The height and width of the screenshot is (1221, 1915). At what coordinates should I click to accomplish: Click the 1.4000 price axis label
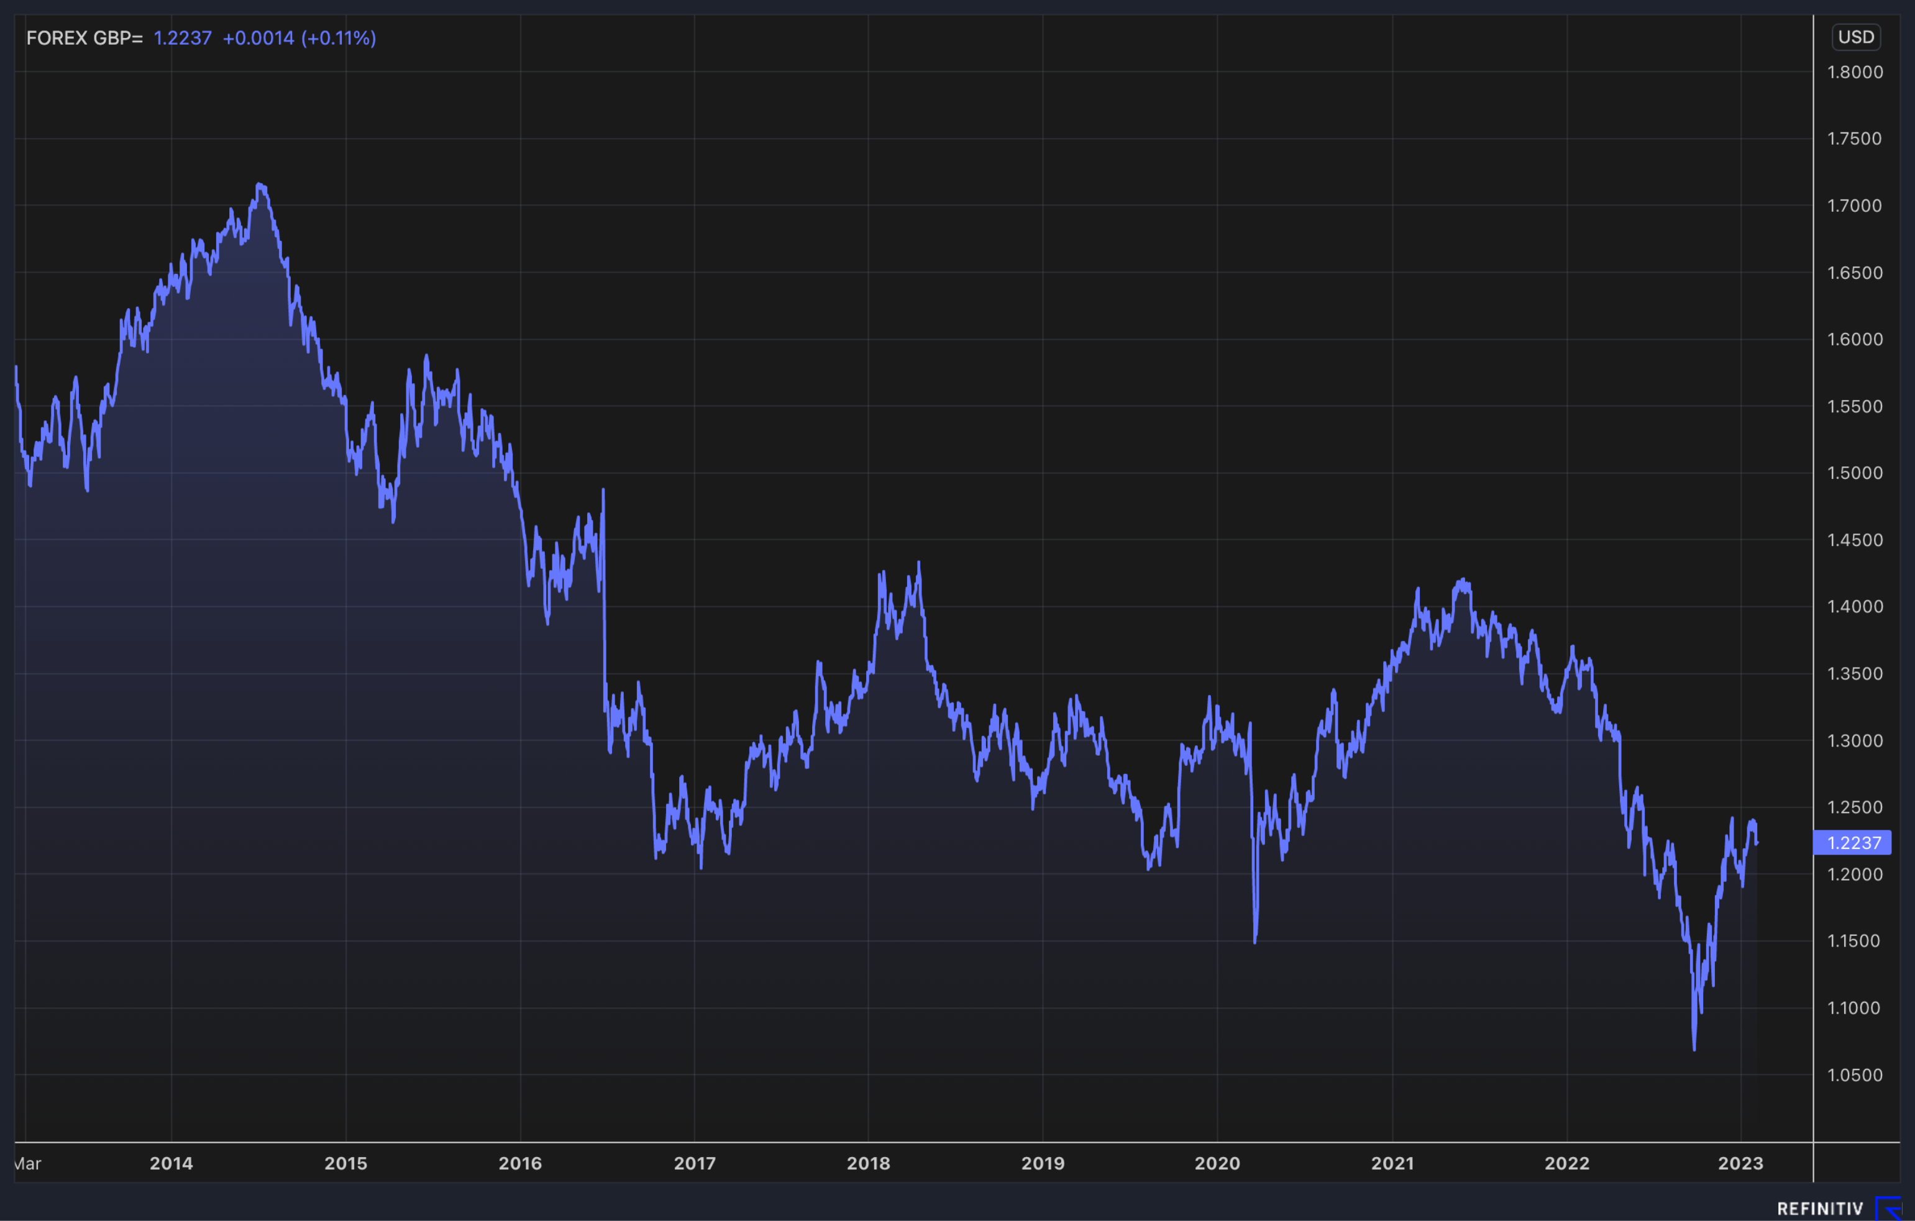[1855, 607]
